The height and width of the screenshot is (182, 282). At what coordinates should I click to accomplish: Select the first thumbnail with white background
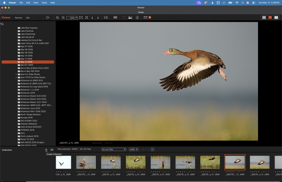tap(63, 162)
